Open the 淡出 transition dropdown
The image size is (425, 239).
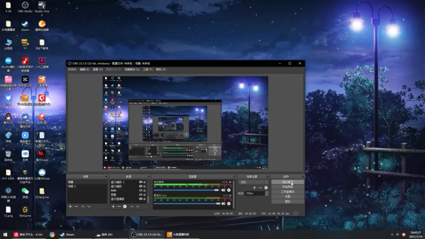[253, 182]
